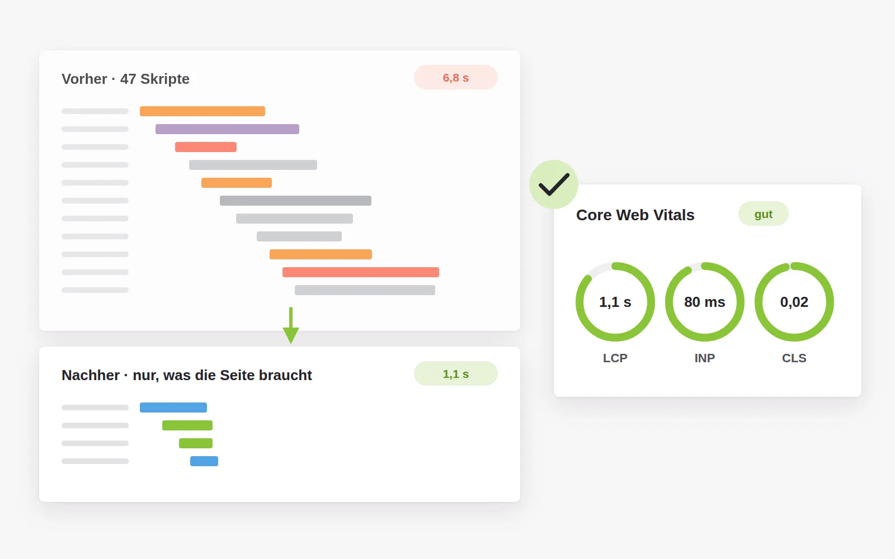Select the purple waterfall bar
The width and height of the screenshot is (895, 559).
227,129
